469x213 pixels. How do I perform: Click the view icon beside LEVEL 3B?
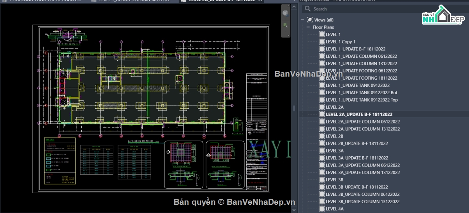[322, 180]
